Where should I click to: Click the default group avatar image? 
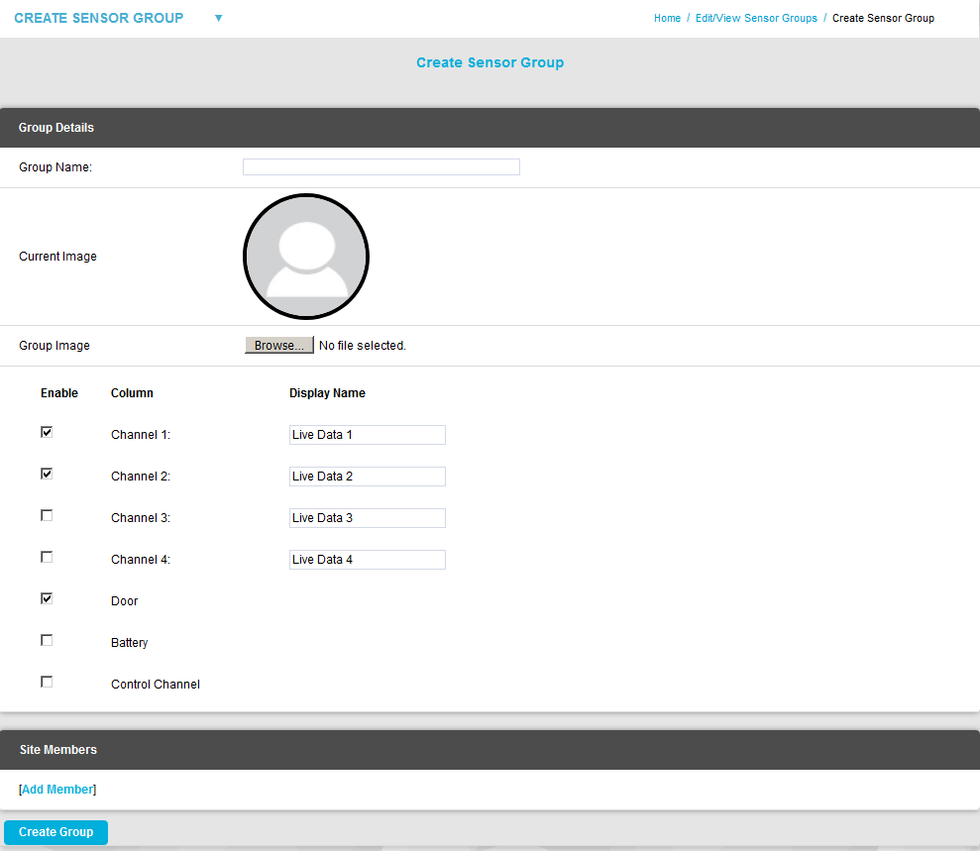click(x=305, y=256)
